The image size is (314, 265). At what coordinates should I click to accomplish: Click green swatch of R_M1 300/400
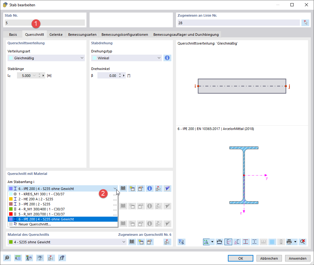click(x=11, y=209)
